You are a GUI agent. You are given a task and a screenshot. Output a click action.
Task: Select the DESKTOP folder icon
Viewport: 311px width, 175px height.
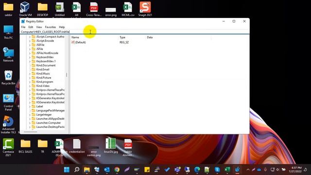coord(42,9)
